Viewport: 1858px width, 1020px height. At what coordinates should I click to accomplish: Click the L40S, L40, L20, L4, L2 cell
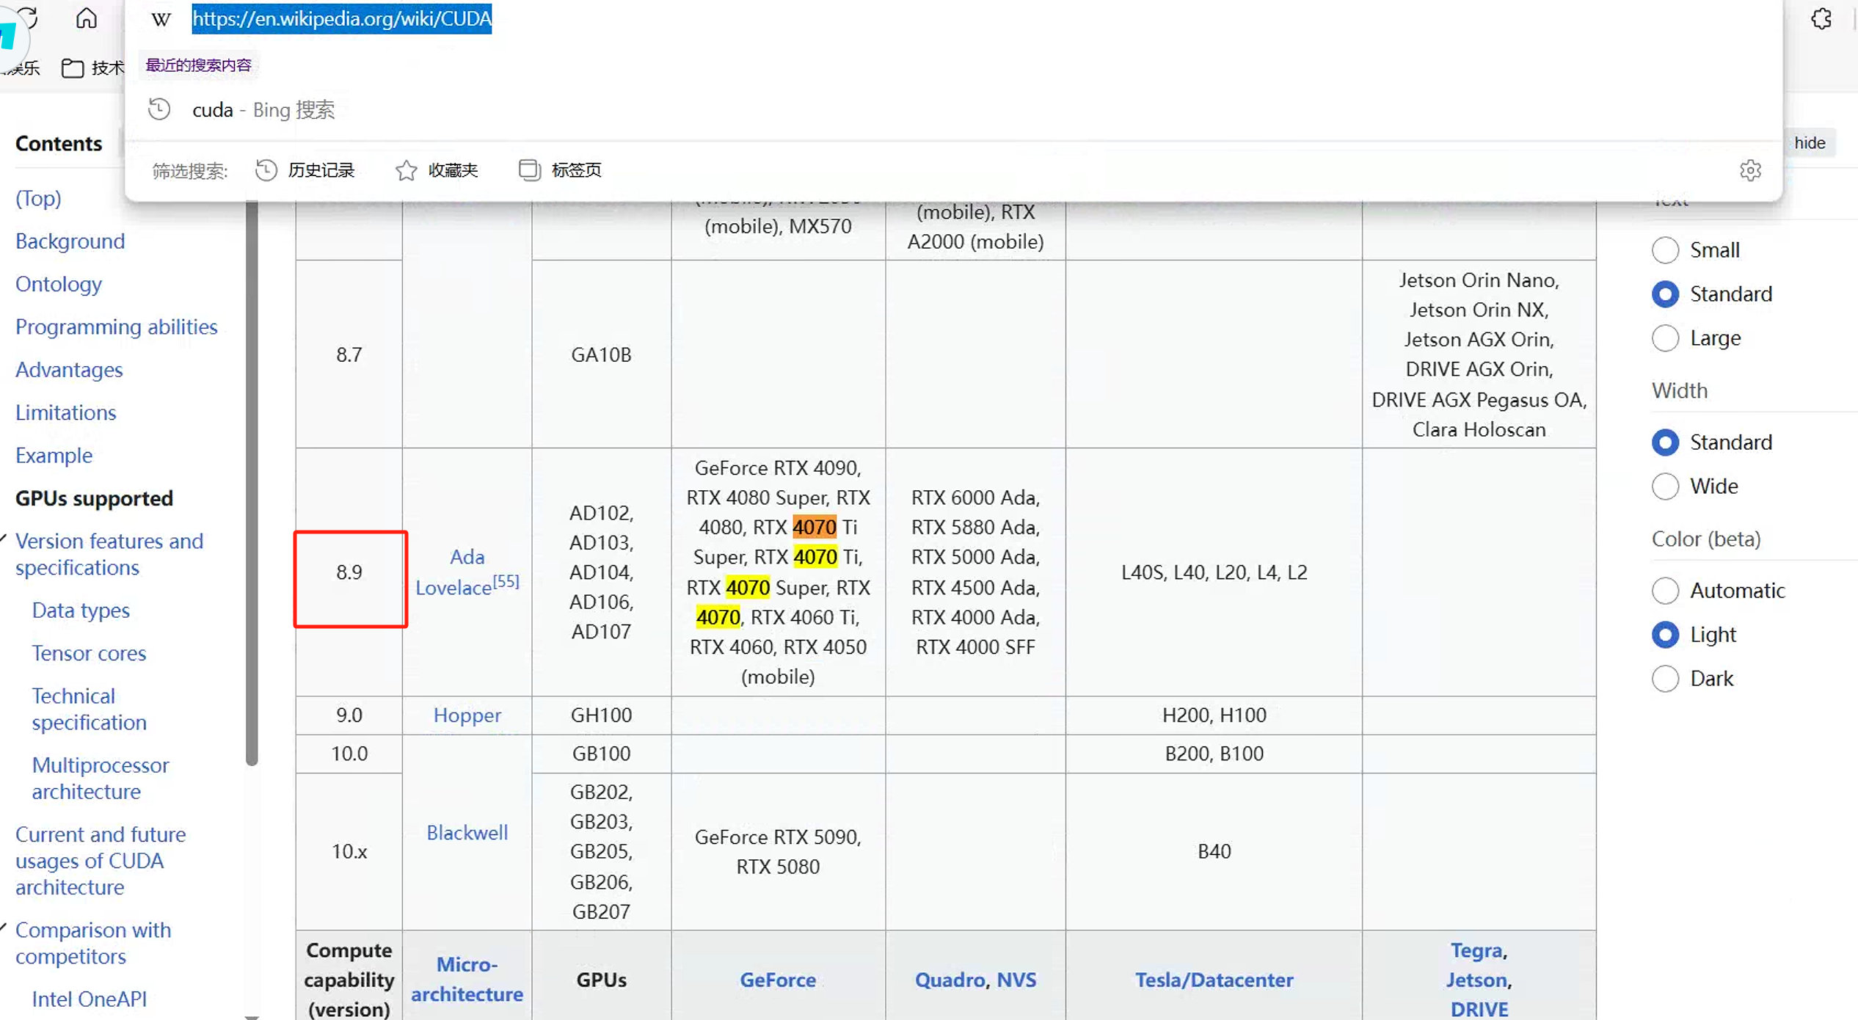[x=1214, y=572]
